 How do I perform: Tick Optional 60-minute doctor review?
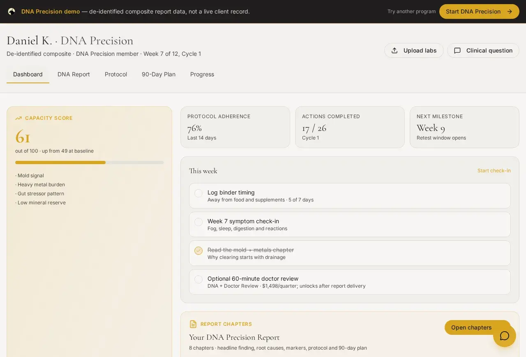(198, 279)
